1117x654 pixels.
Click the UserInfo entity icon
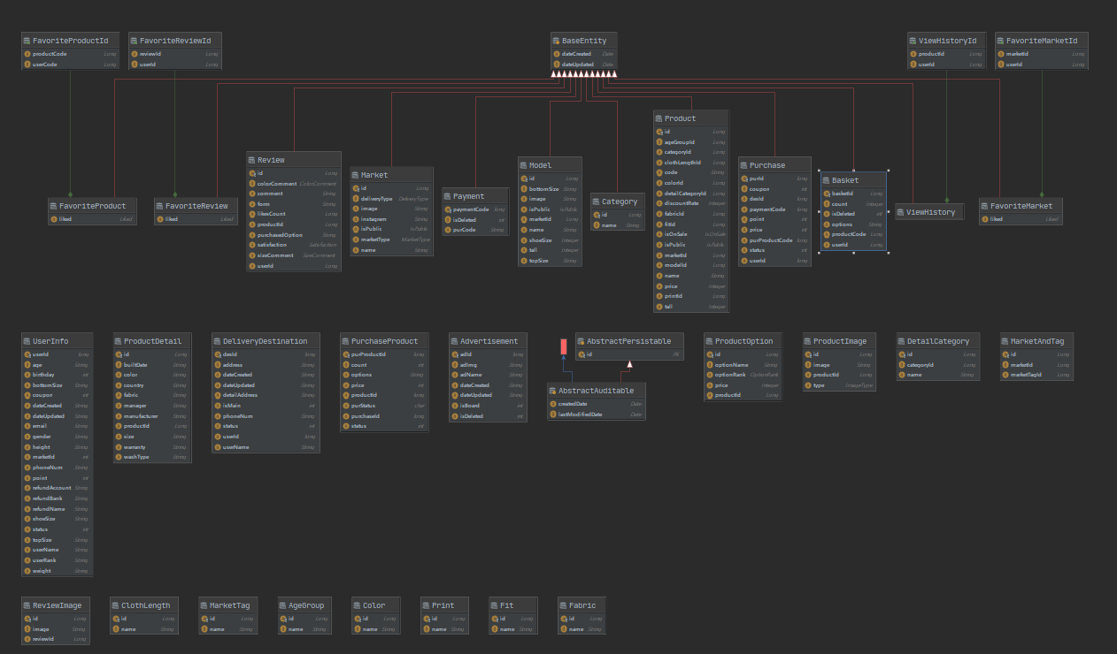(27, 341)
